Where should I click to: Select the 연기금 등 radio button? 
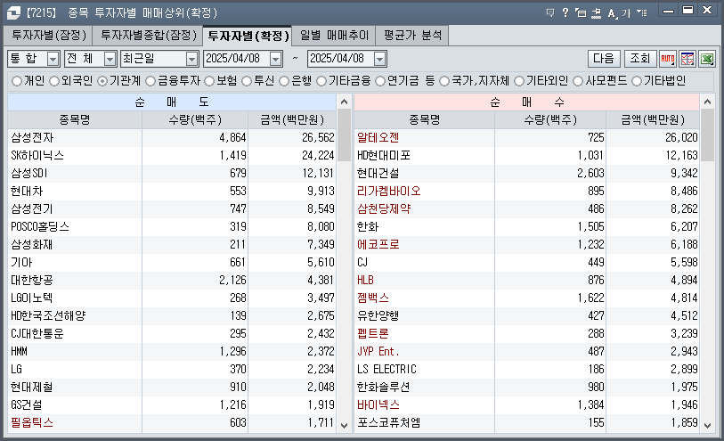(380, 81)
